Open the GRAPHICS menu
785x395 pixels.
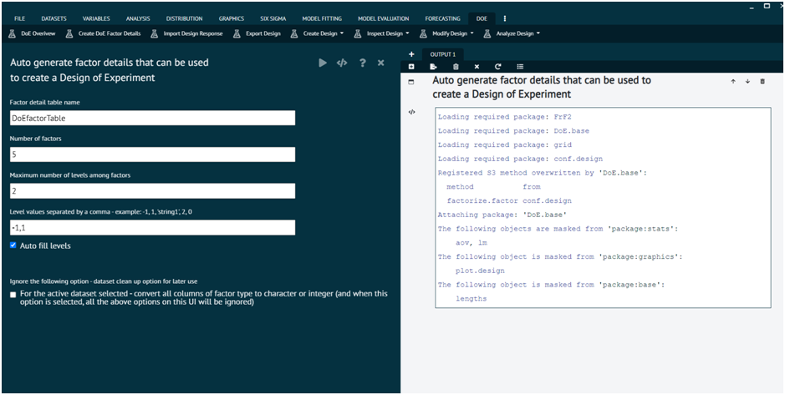point(232,18)
